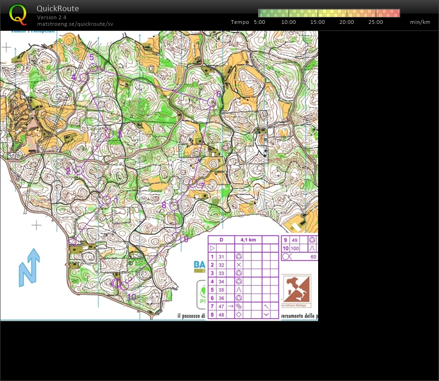
Task: Click the blue north arrow N symbol
Action: 29,268
